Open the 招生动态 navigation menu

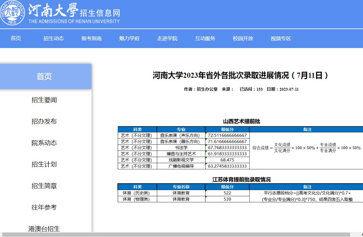pyautogui.click(x=53, y=39)
